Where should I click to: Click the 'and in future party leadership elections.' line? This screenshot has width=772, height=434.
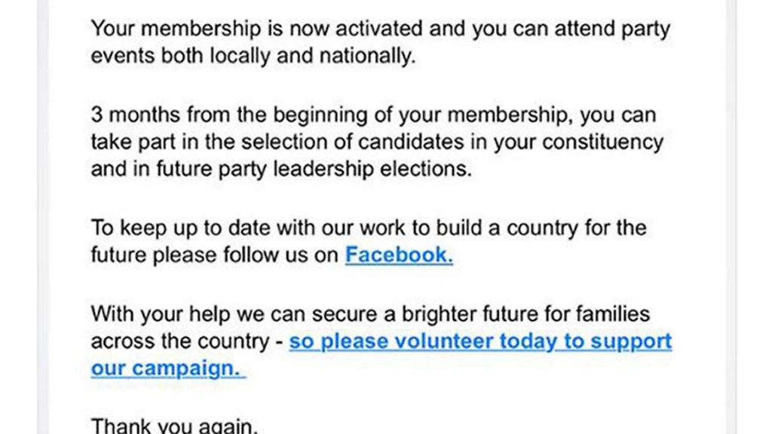[x=282, y=169]
